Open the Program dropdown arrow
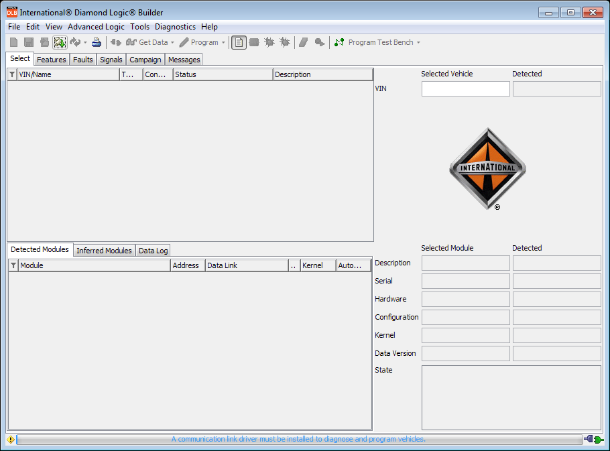This screenshot has height=451, width=610. pos(222,42)
